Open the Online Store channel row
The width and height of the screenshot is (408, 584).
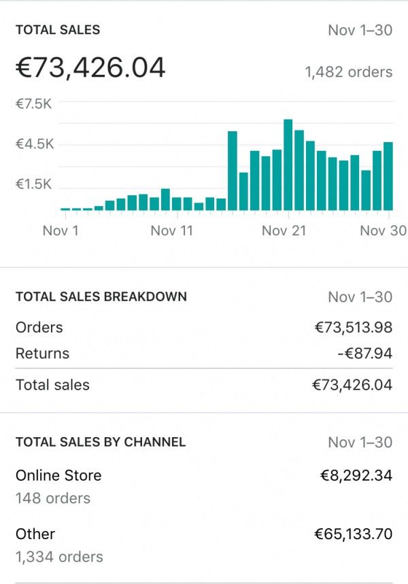pyautogui.click(x=204, y=486)
